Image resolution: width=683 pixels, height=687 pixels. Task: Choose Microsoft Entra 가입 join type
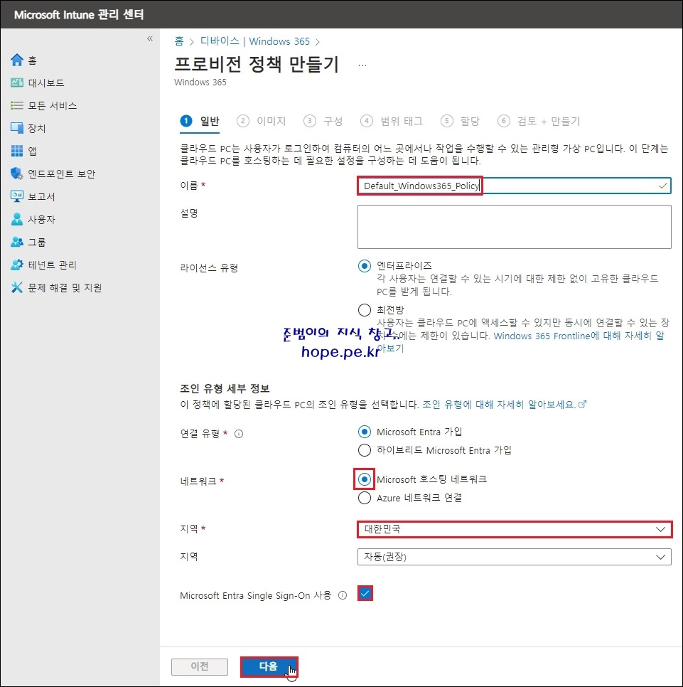[x=365, y=432]
